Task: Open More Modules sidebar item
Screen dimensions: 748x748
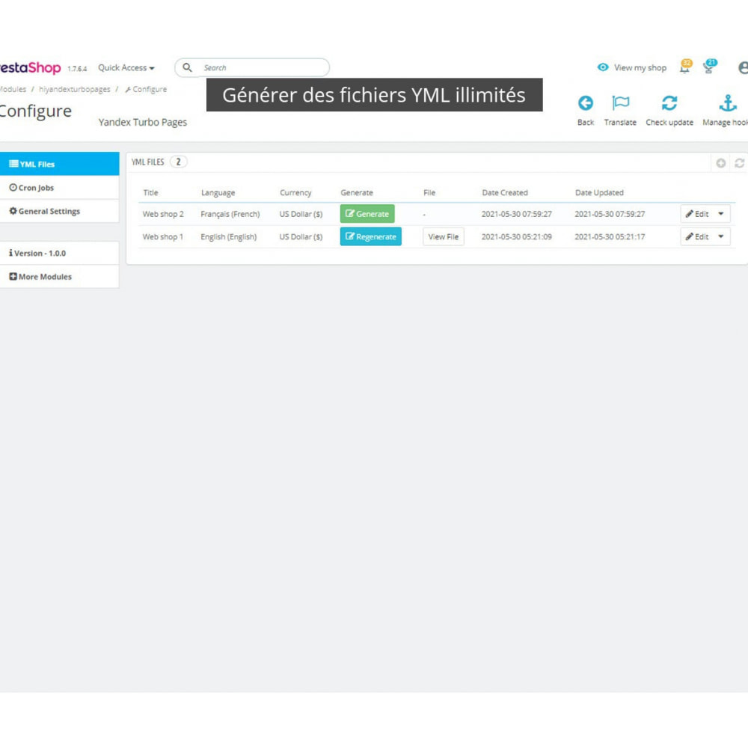Action: (x=59, y=276)
